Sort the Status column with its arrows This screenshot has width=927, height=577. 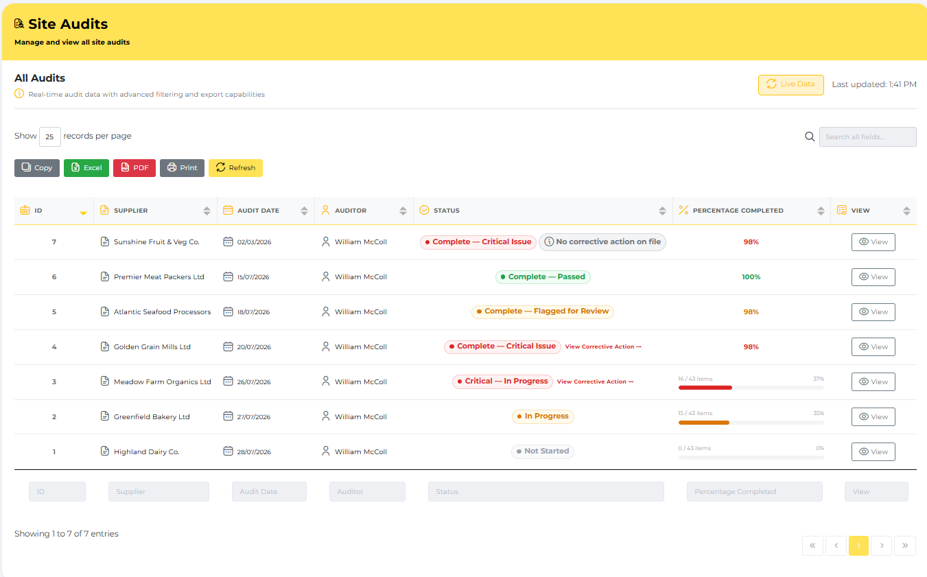662,211
